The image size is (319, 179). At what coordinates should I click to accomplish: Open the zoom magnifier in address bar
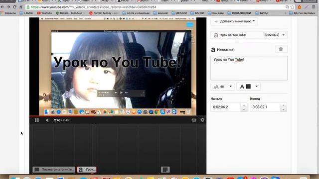point(287,7)
